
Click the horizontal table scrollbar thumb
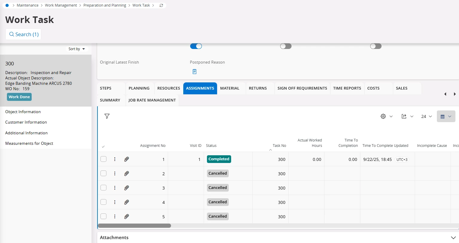click(x=135, y=226)
